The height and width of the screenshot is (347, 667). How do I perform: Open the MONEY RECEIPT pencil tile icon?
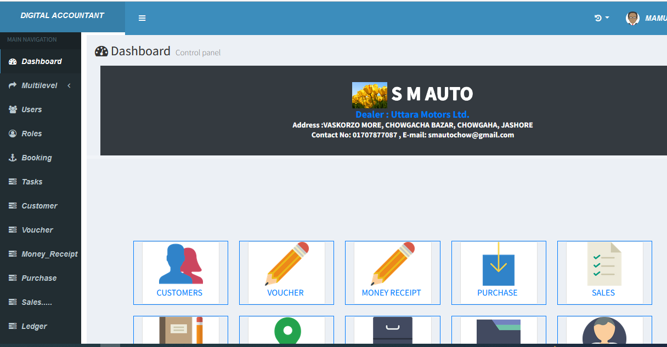click(392, 264)
